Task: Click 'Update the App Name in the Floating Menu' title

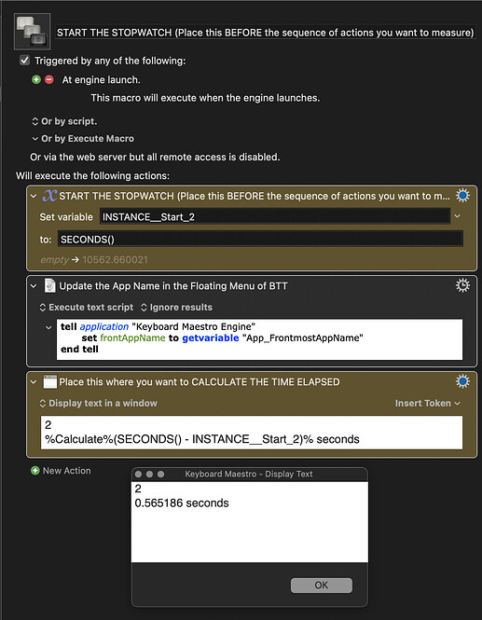Action: tap(173, 286)
